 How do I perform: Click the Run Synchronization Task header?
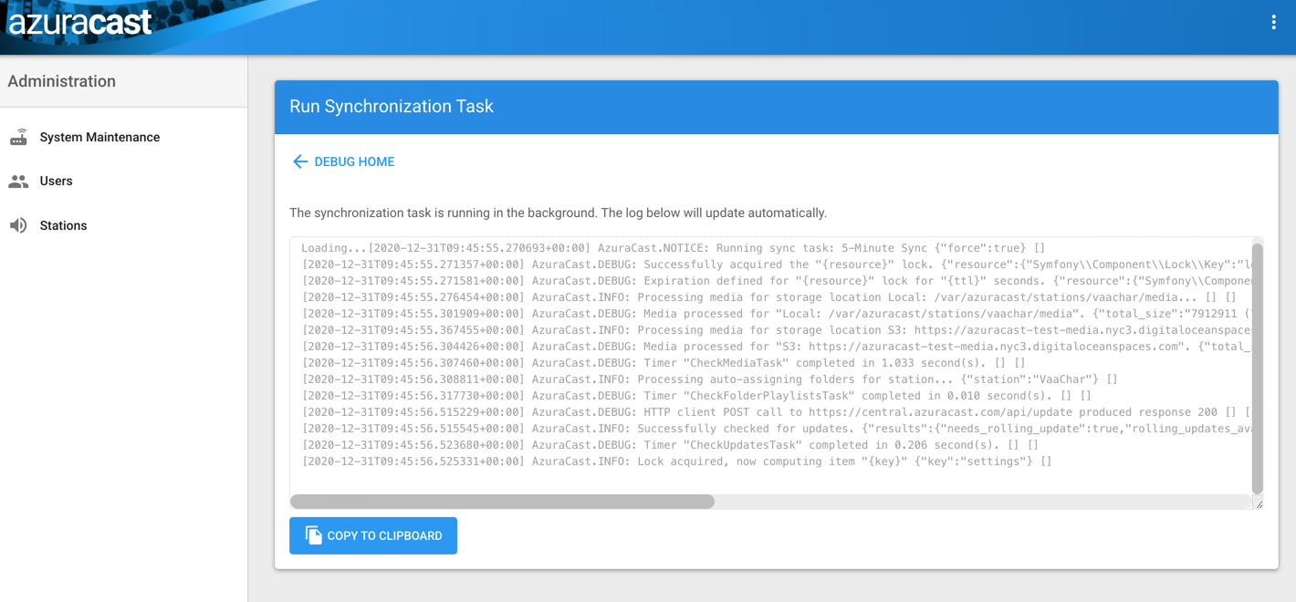coord(392,107)
